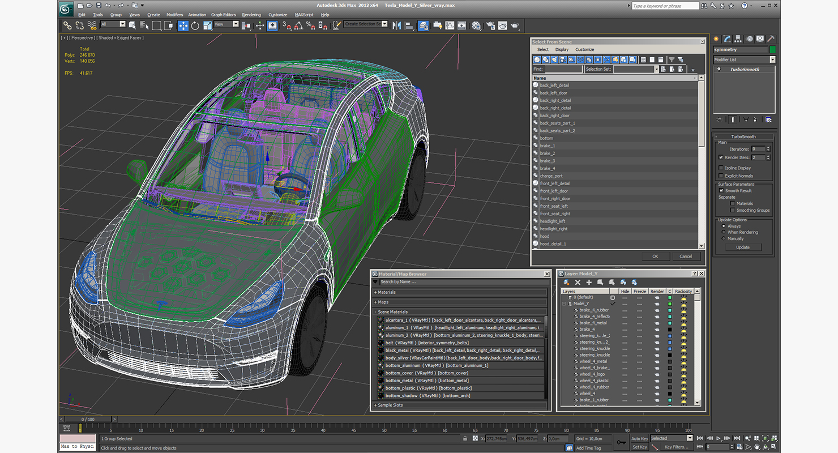Click the Align tool icon

[x=409, y=25]
